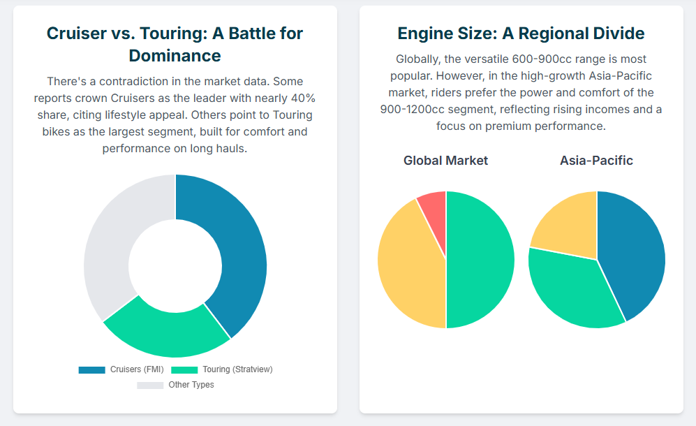Click the 'Engine Size: A Regional Divide' heading
Viewport: 696px width, 426px height.
521,34
